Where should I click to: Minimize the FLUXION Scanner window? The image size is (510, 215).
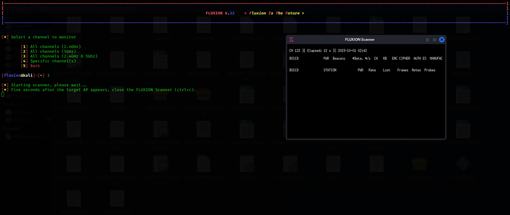coord(427,40)
